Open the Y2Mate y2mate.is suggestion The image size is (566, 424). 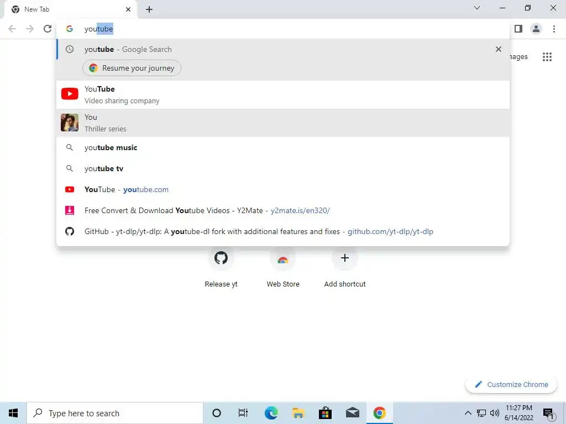tap(283, 210)
